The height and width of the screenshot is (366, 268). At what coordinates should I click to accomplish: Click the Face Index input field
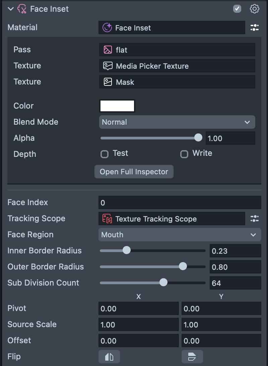[x=180, y=202]
